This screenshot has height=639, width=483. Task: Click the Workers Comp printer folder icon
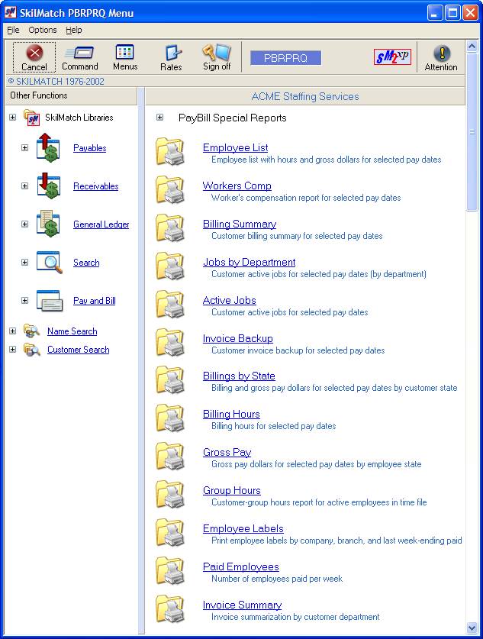tap(170, 189)
